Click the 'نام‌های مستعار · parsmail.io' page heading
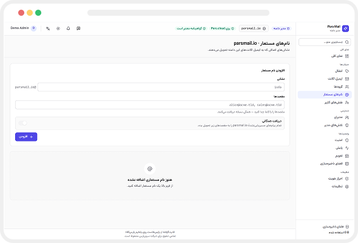Screen dimensions: 358x243 pos(262,43)
